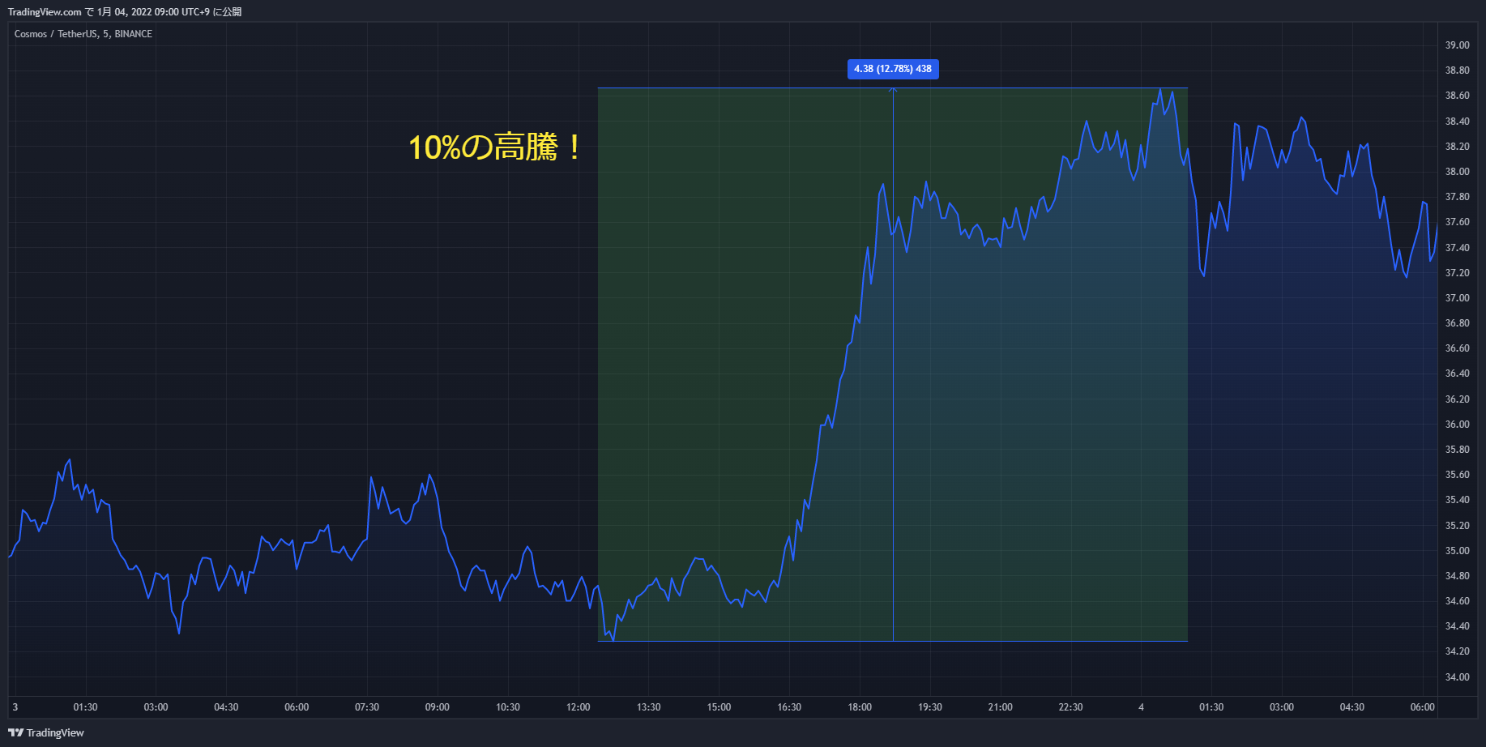Click the 34.20 price axis label

1457,651
